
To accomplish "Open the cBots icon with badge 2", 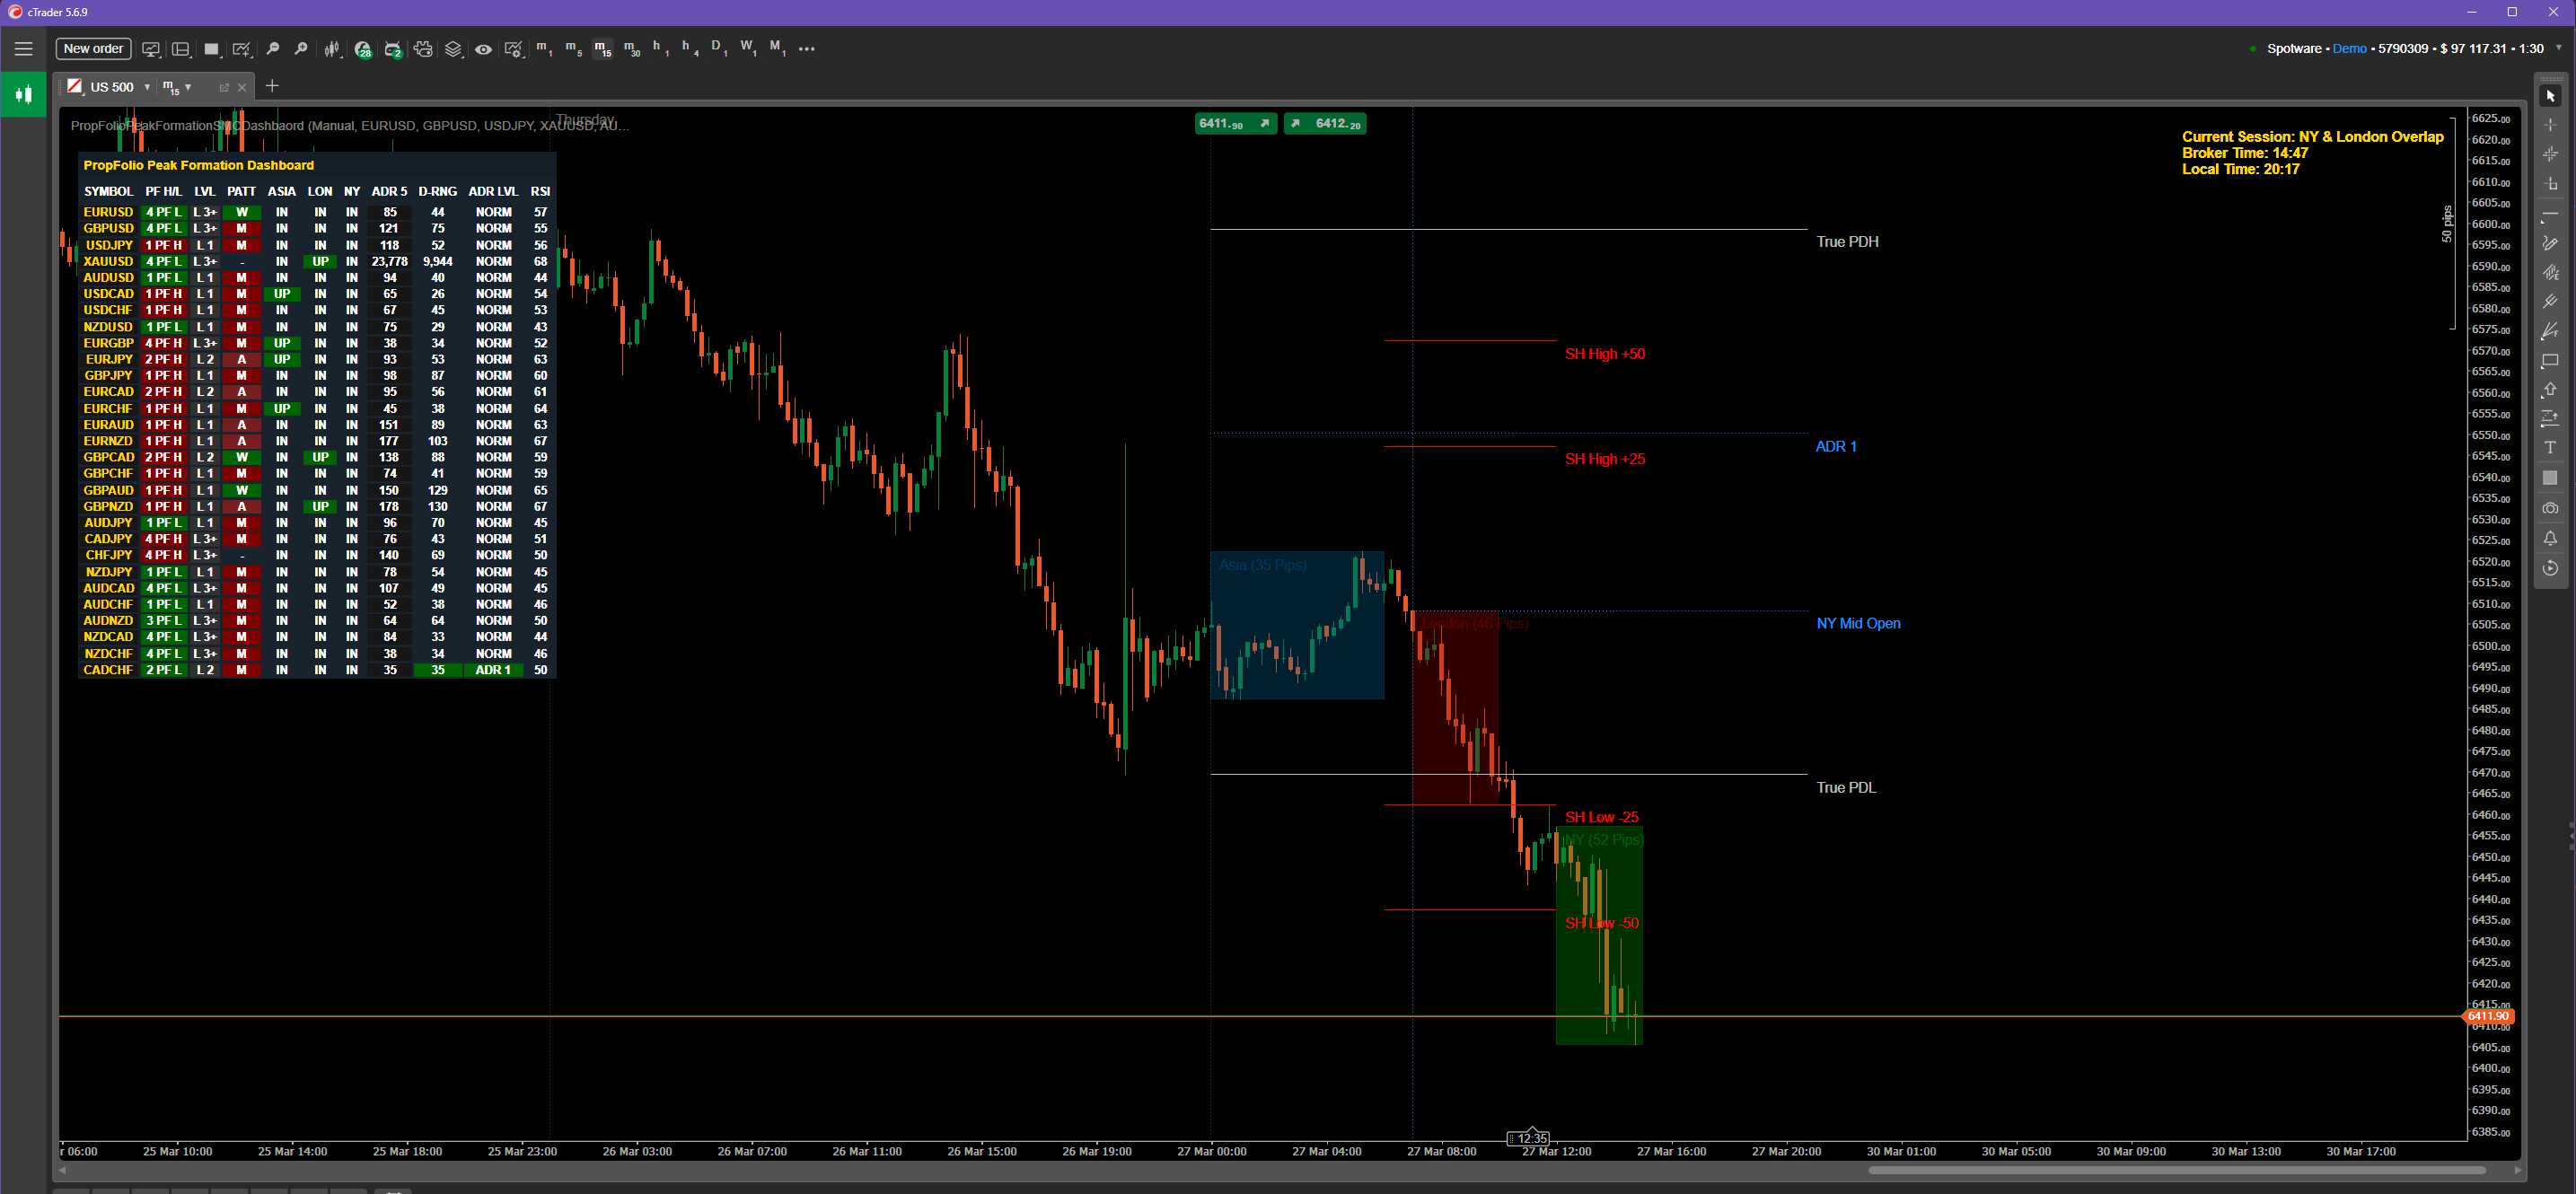I will (393, 49).
